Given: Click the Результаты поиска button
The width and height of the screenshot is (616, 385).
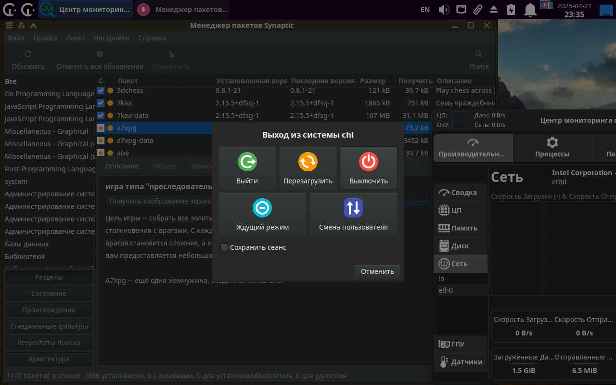Looking at the screenshot, I should [49, 343].
